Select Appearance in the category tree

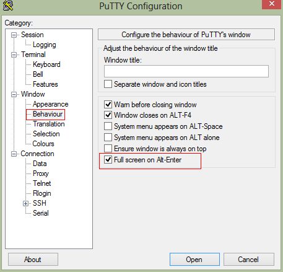click(51, 104)
